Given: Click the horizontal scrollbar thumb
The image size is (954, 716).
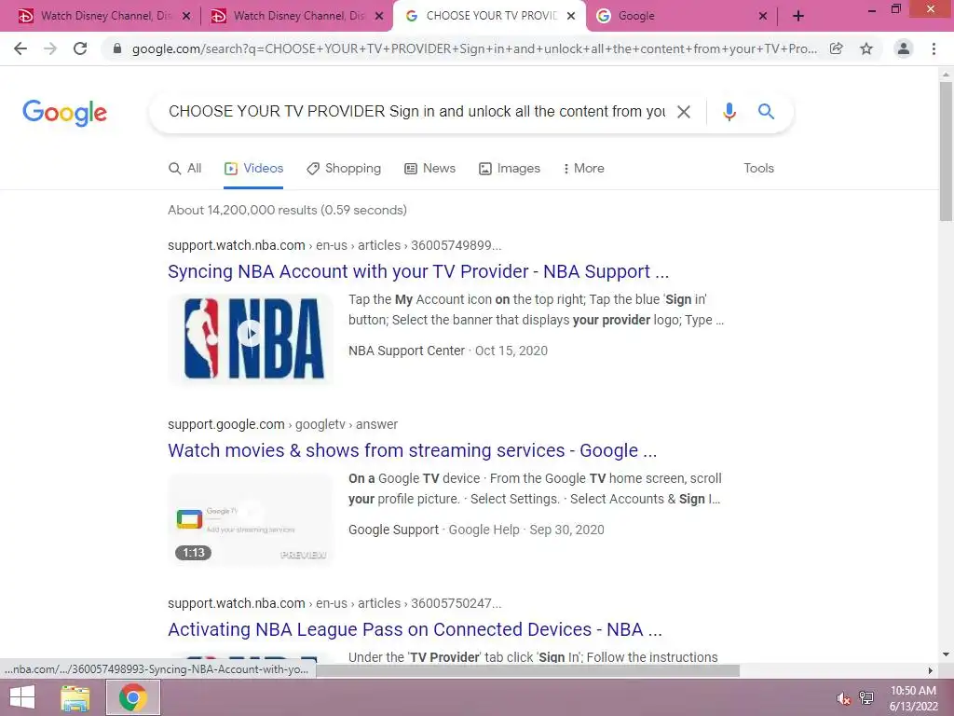Looking at the screenshot, I should [x=527, y=670].
